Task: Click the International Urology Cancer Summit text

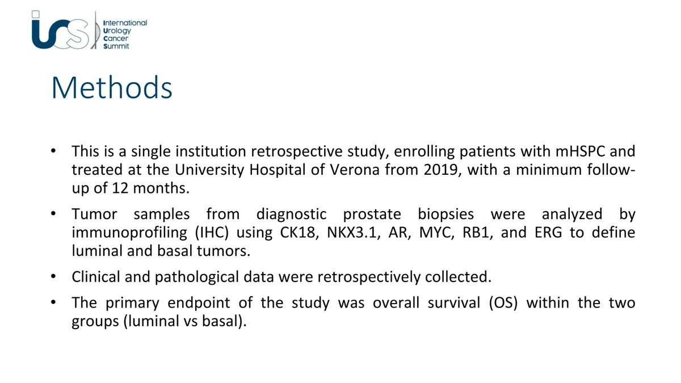Action: [x=125, y=34]
